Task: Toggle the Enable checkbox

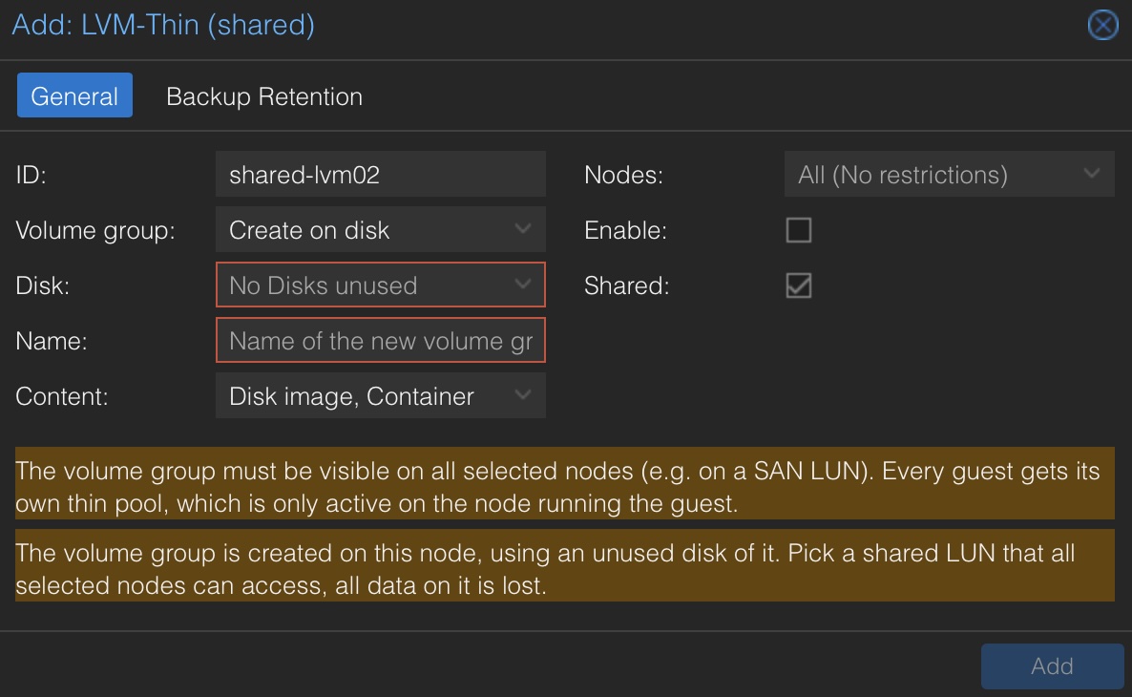Action: click(799, 230)
